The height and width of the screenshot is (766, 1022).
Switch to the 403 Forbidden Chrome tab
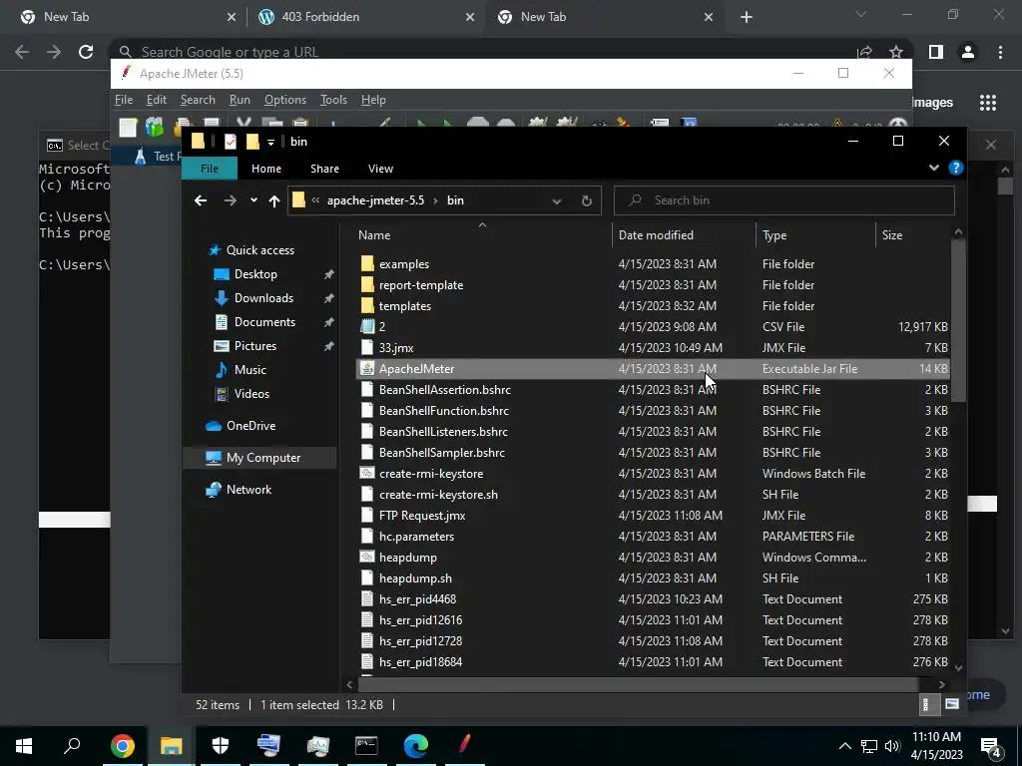point(365,17)
